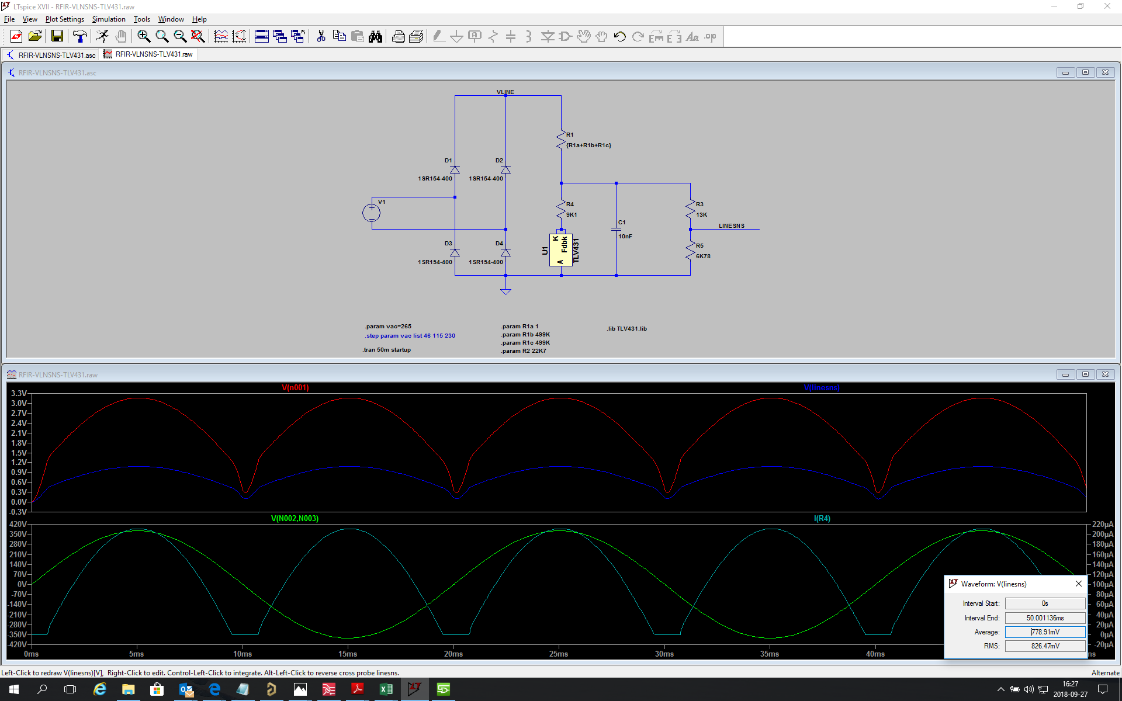Click the Autorange plot icon
This screenshot has width=1122, height=701.
click(239, 36)
